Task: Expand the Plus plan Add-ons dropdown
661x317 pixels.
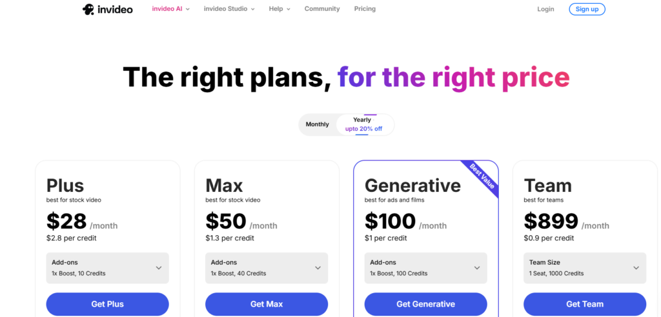Action: 108,268
